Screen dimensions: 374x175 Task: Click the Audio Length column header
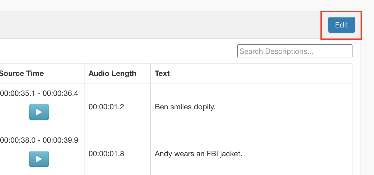(112, 73)
